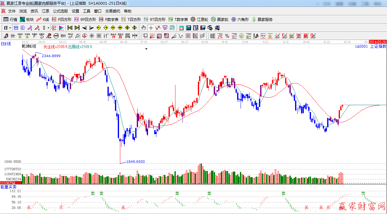The height and width of the screenshot is (214, 387).
Task: Click the 赢家服务 button
Action: click(262, 19)
